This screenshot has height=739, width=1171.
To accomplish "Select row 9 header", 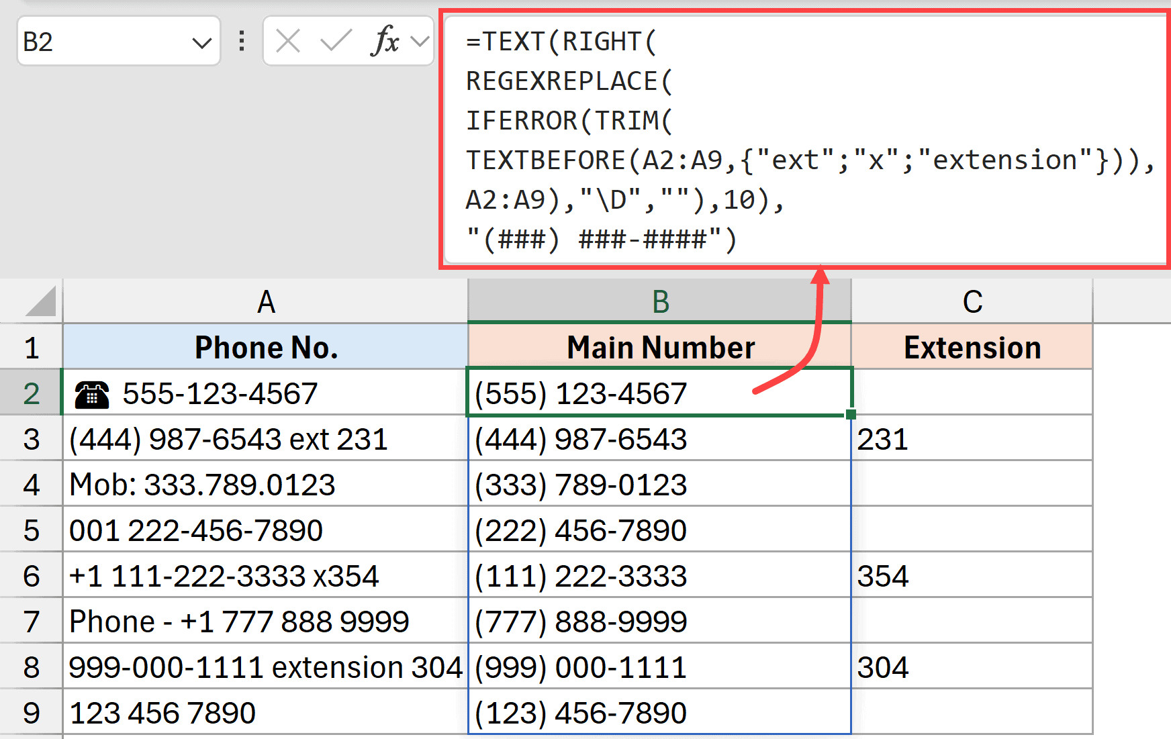I will [x=32, y=713].
